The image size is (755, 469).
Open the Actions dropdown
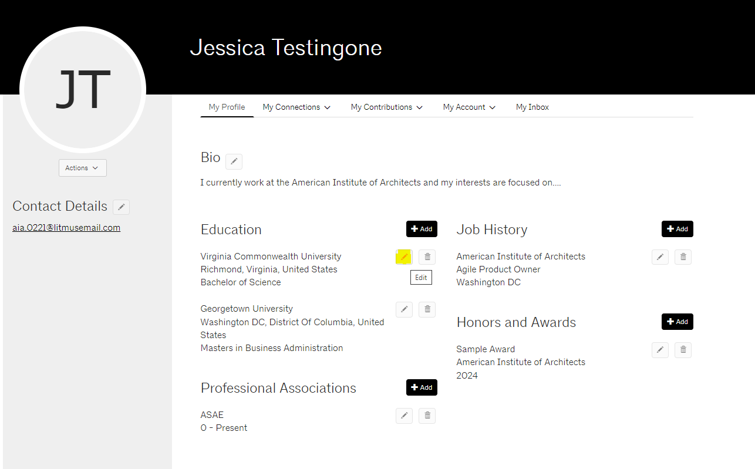pos(82,168)
